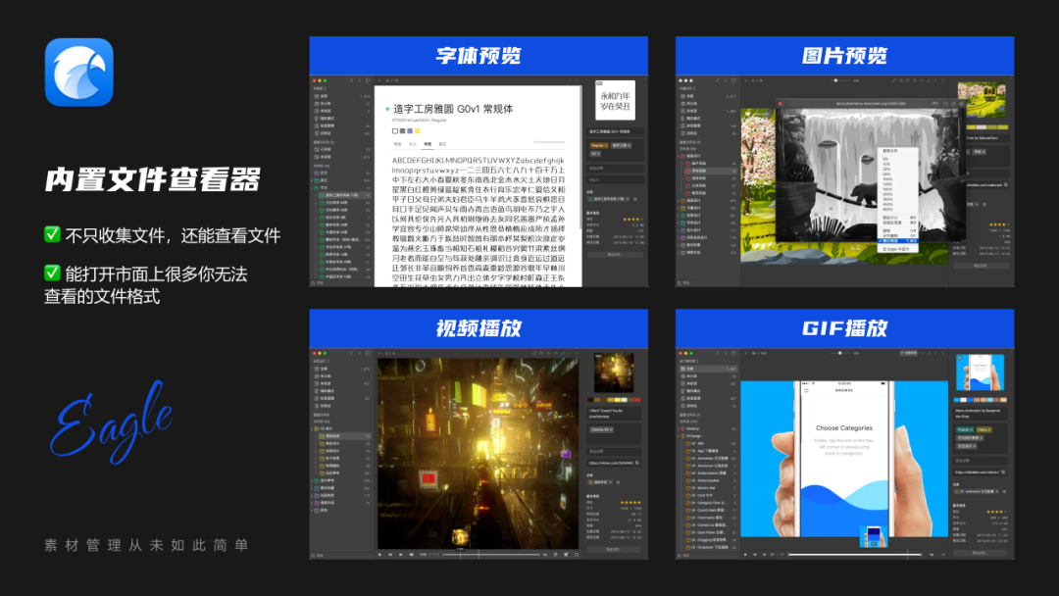Click 永和九年 font thumbnail in inspector
This screenshot has width=1059, height=596.
pyautogui.click(x=615, y=101)
